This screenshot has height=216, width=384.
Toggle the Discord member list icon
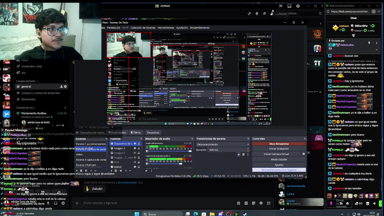point(271,13)
